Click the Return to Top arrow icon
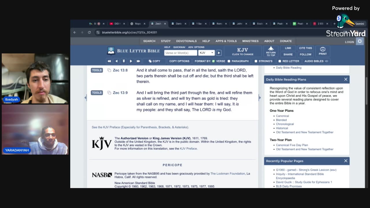The width and height of the screenshot is (370, 208). coord(271,51)
